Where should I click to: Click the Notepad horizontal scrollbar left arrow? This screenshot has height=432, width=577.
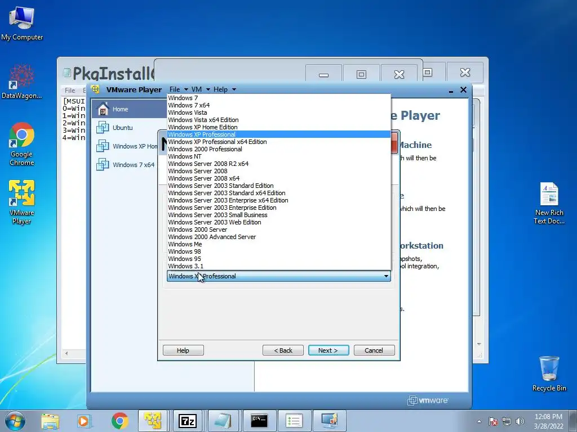(x=66, y=353)
